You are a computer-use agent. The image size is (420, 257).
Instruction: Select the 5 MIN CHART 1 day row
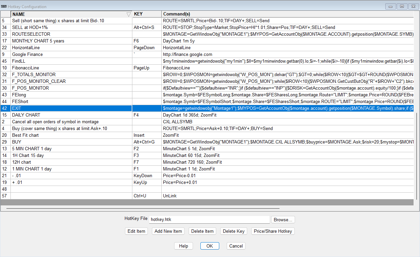[207, 149]
